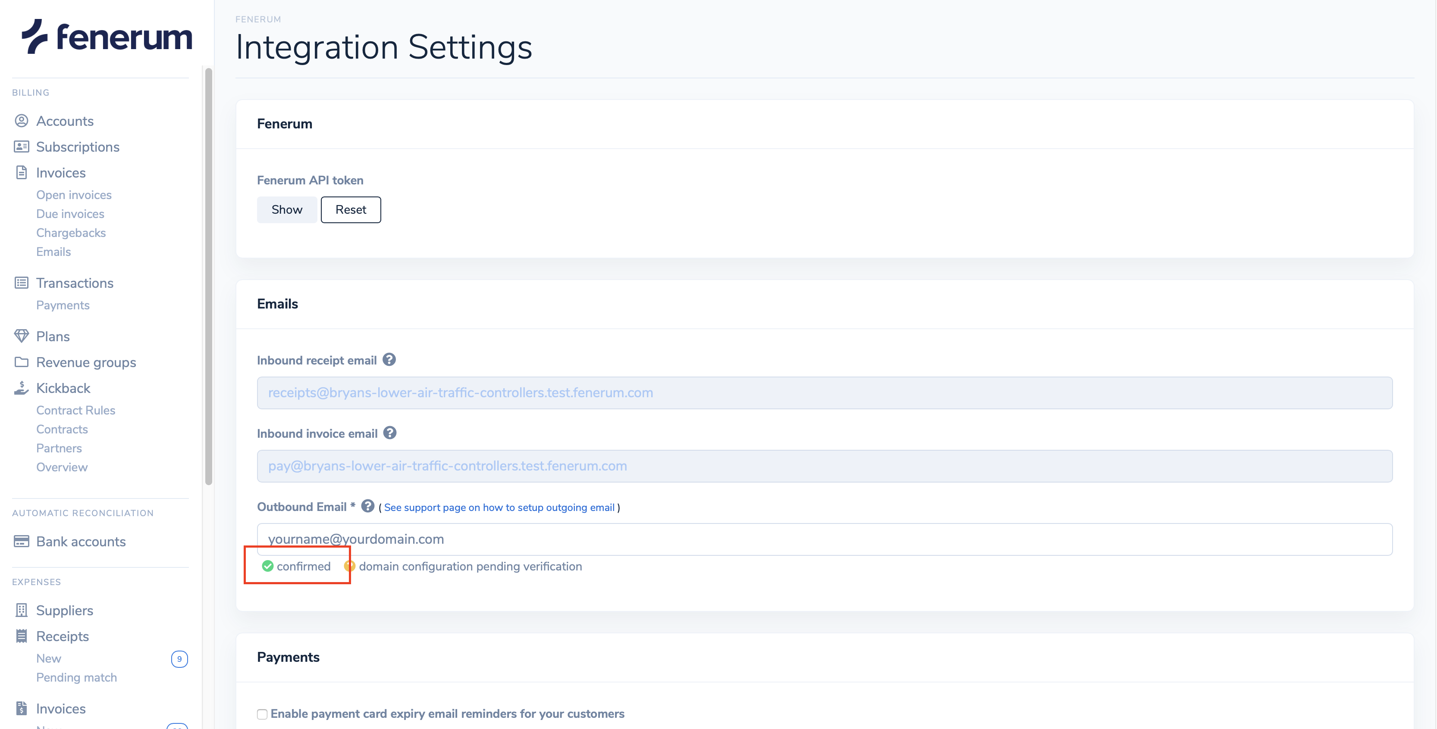The width and height of the screenshot is (1437, 729).
Task: Click the sidebar vertical scrollbar
Action: pos(209,277)
